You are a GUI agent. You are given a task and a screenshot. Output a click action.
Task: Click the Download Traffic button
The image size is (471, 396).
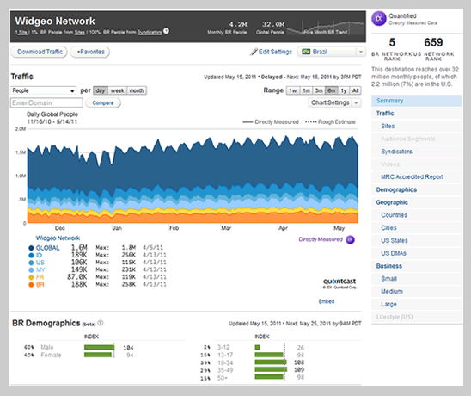coord(39,52)
